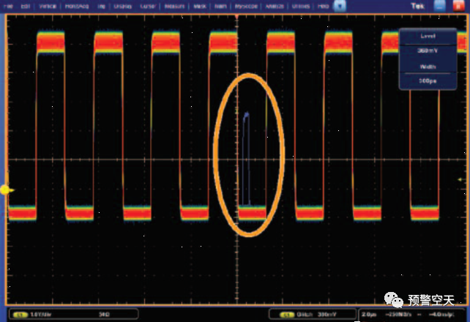Open the Cursor menu

[148, 6]
